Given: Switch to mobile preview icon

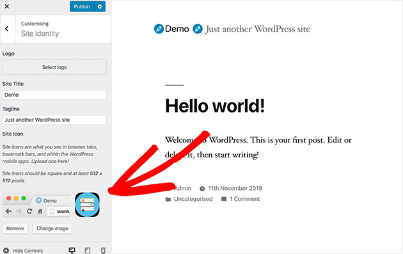Looking at the screenshot, I should (x=103, y=250).
